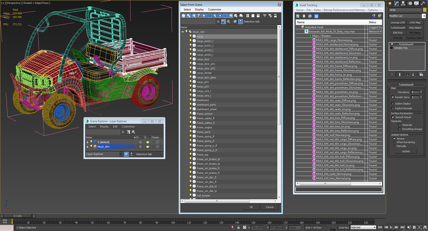Click Make Unique icon below modifier stack
This screenshot has width=428, height=231.
407,74
